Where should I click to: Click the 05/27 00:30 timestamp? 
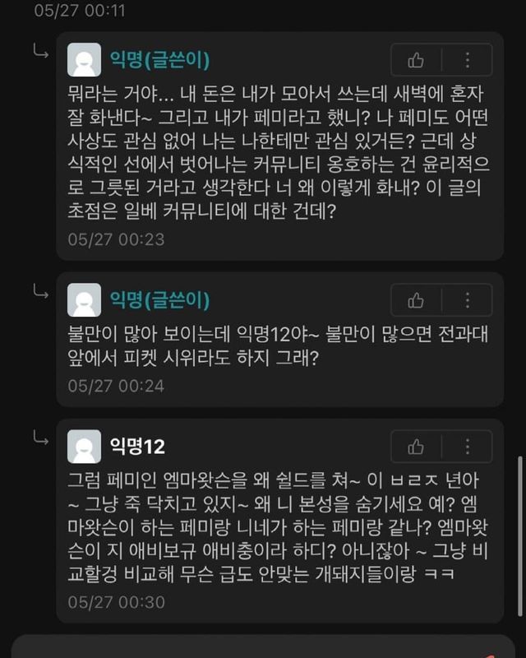click(116, 602)
